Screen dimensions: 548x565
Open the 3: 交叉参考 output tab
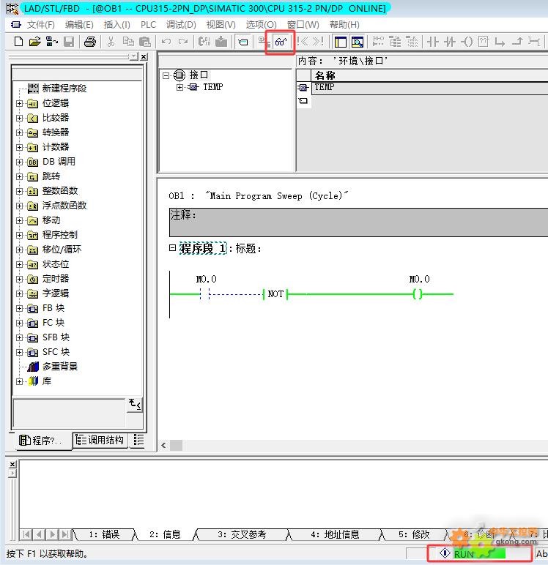pyautogui.click(x=242, y=534)
